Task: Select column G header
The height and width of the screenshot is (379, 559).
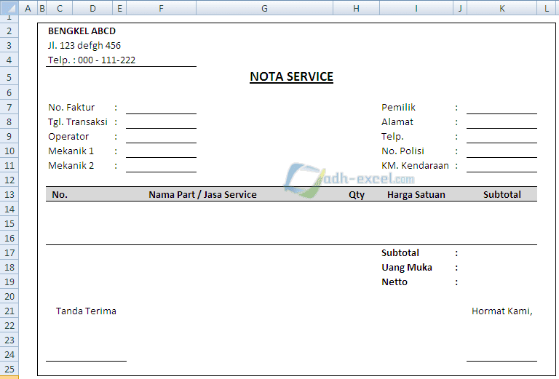Action: pyautogui.click(x=264, y=8)
